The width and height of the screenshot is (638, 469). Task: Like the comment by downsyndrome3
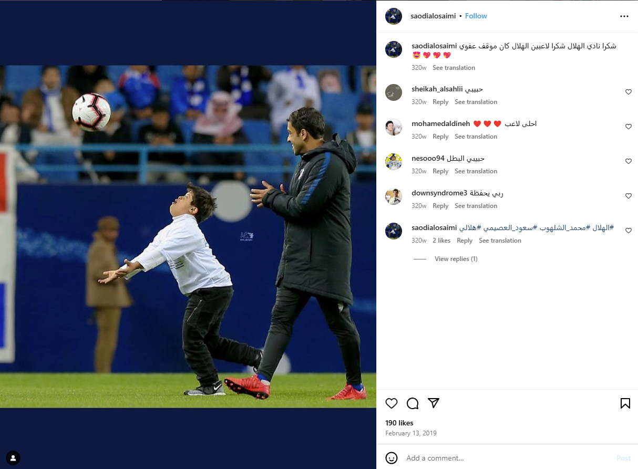coord(629,196)
